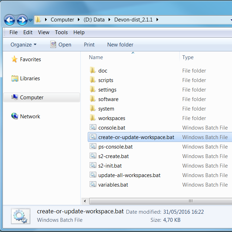Select s2-init.bat file
Screen dimensions: 232x232
point(110,166)
